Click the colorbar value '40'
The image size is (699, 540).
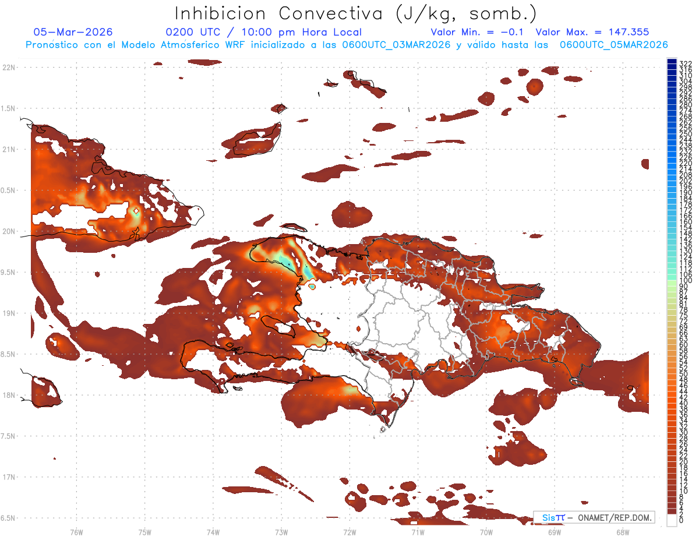tap(683, 403)
